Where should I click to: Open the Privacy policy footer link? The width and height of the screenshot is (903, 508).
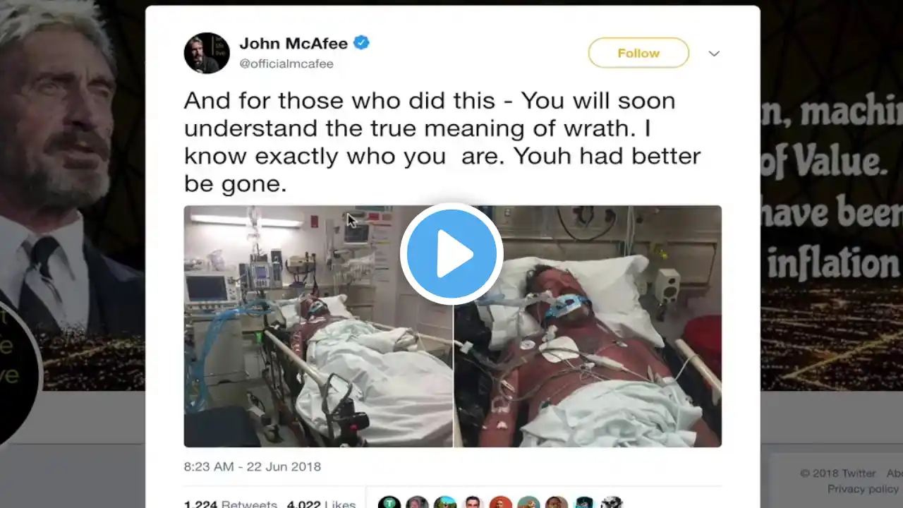point(863,489)
